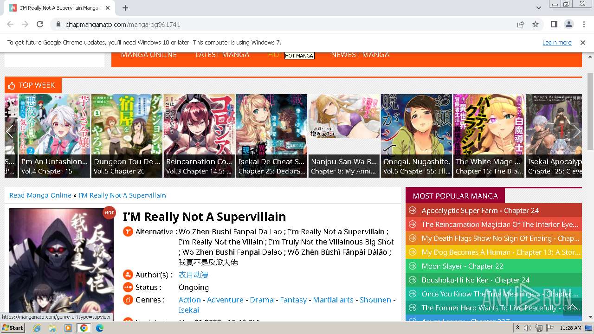Open the LATEST MANGA menu item

click(x=222, y=55)
